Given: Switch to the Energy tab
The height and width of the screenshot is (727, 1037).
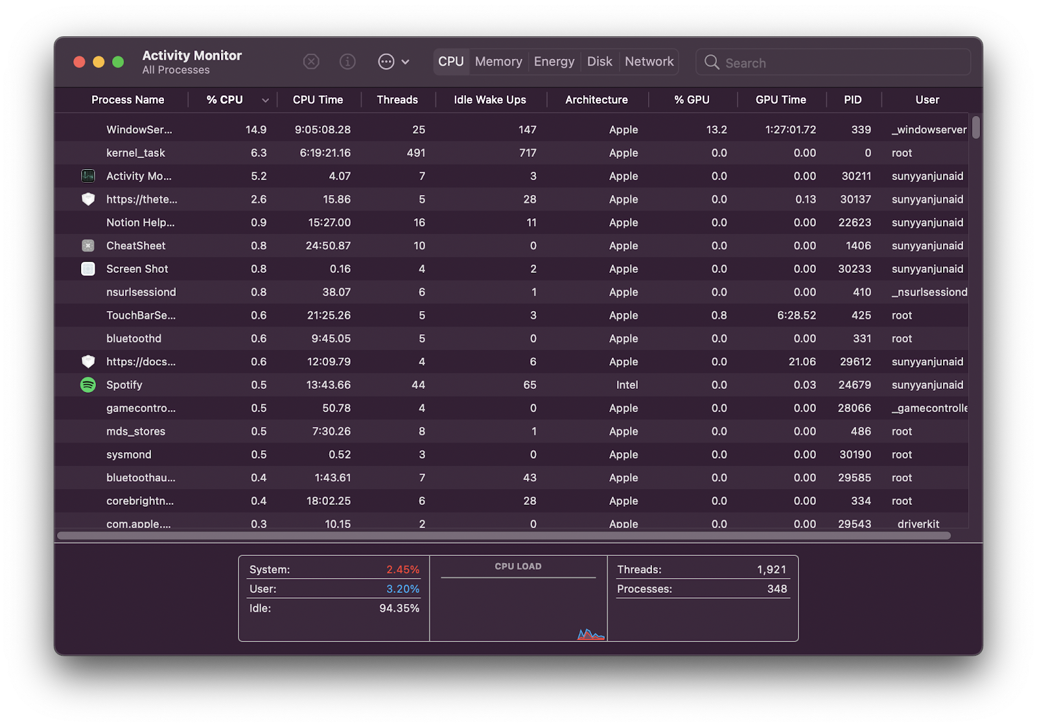Looking at the screenshot, I should [x=554, y=62].
